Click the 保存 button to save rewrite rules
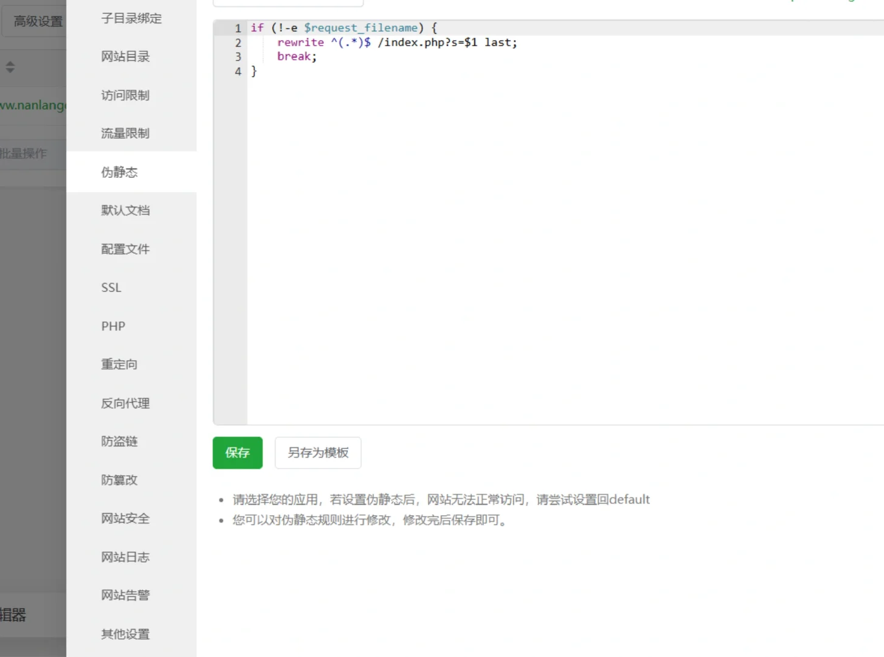 tap(237, 453)
